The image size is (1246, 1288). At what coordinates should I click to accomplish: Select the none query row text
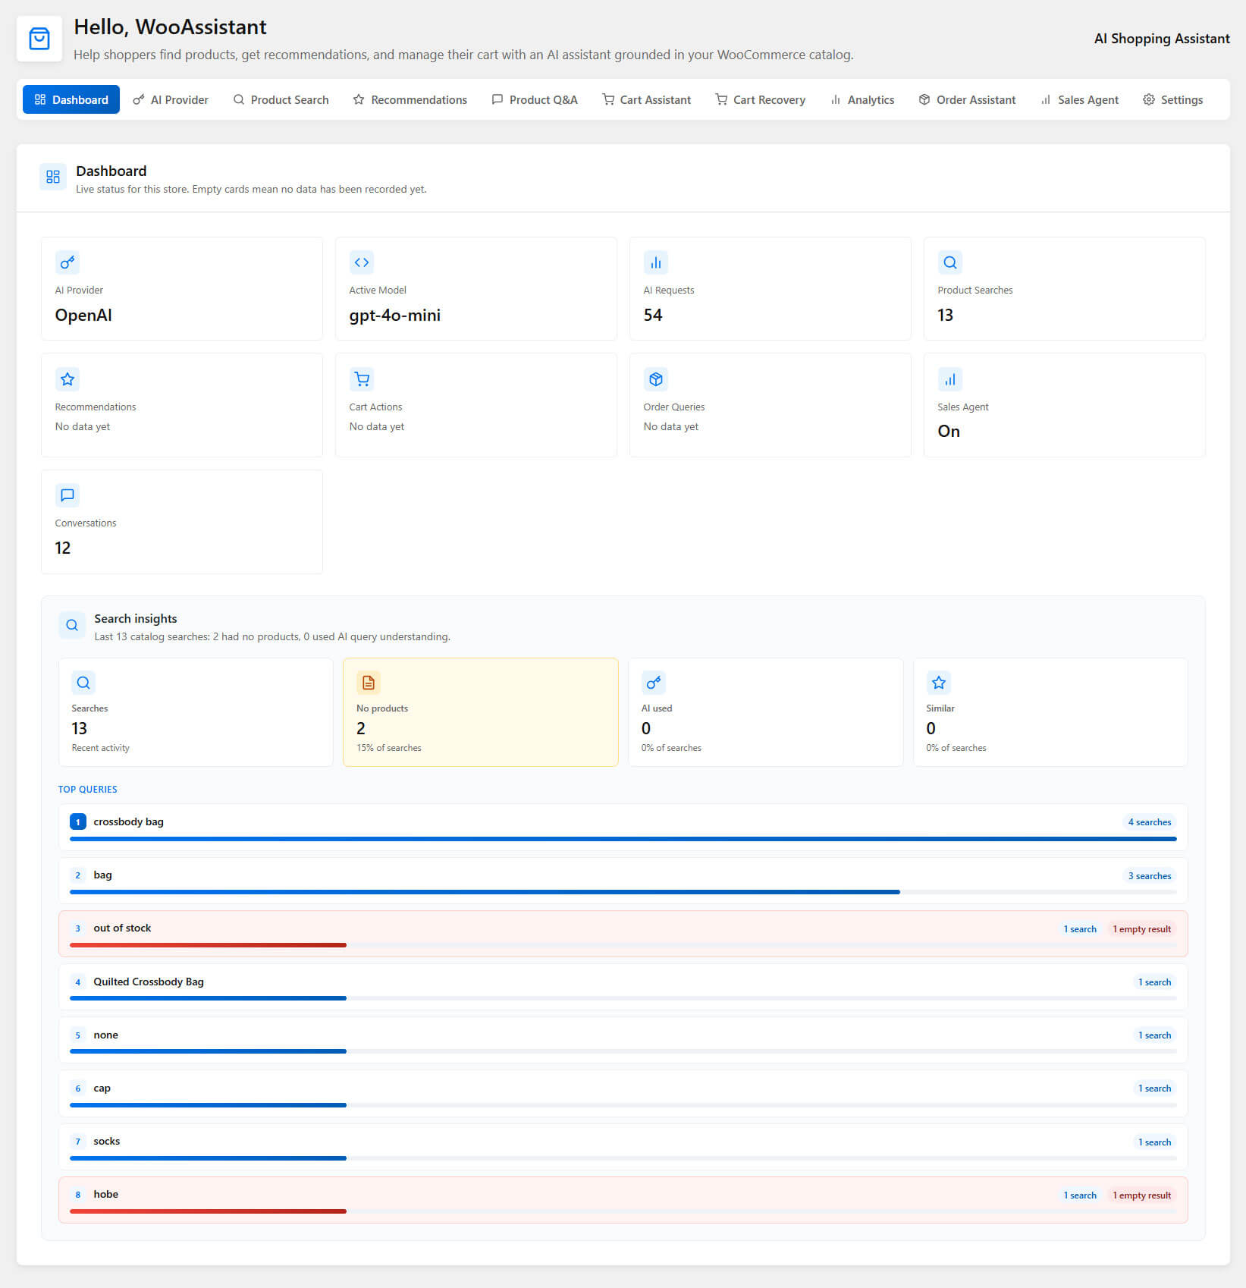[105, 1035]
